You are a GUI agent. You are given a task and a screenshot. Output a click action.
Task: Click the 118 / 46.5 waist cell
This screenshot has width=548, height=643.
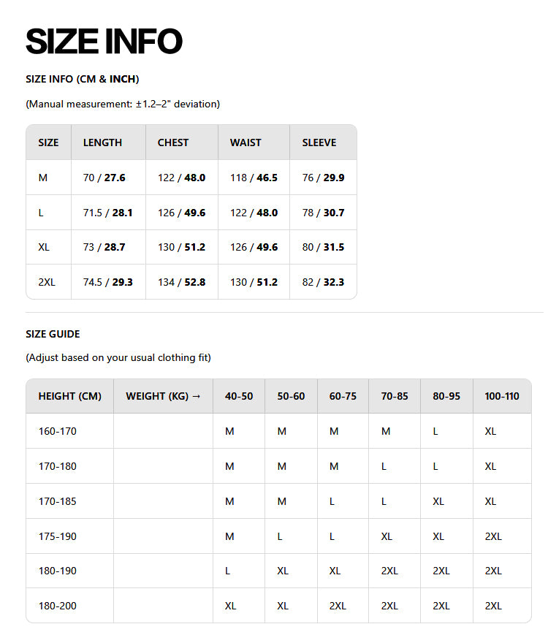point(254,178)
